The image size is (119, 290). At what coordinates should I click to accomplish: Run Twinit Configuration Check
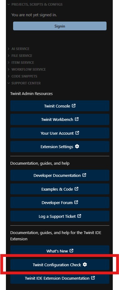60,265
